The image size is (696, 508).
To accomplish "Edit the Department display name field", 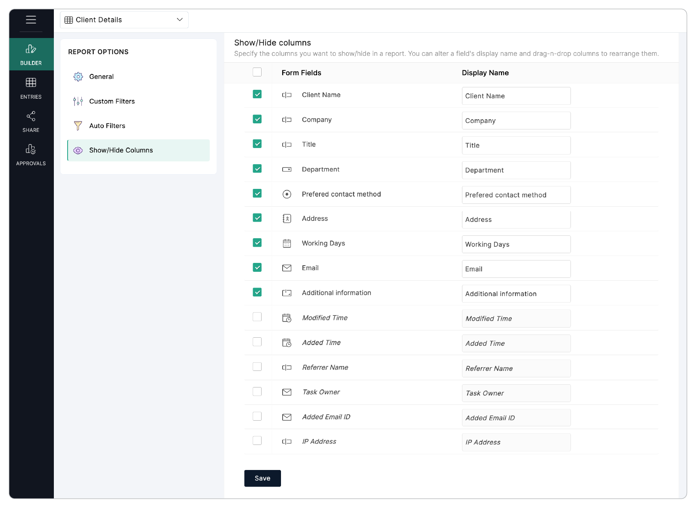I will [x=516, y=170].
